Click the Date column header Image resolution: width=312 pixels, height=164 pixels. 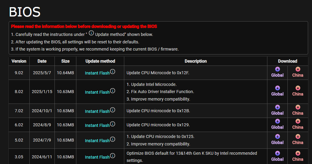click(x=42, y=61)
